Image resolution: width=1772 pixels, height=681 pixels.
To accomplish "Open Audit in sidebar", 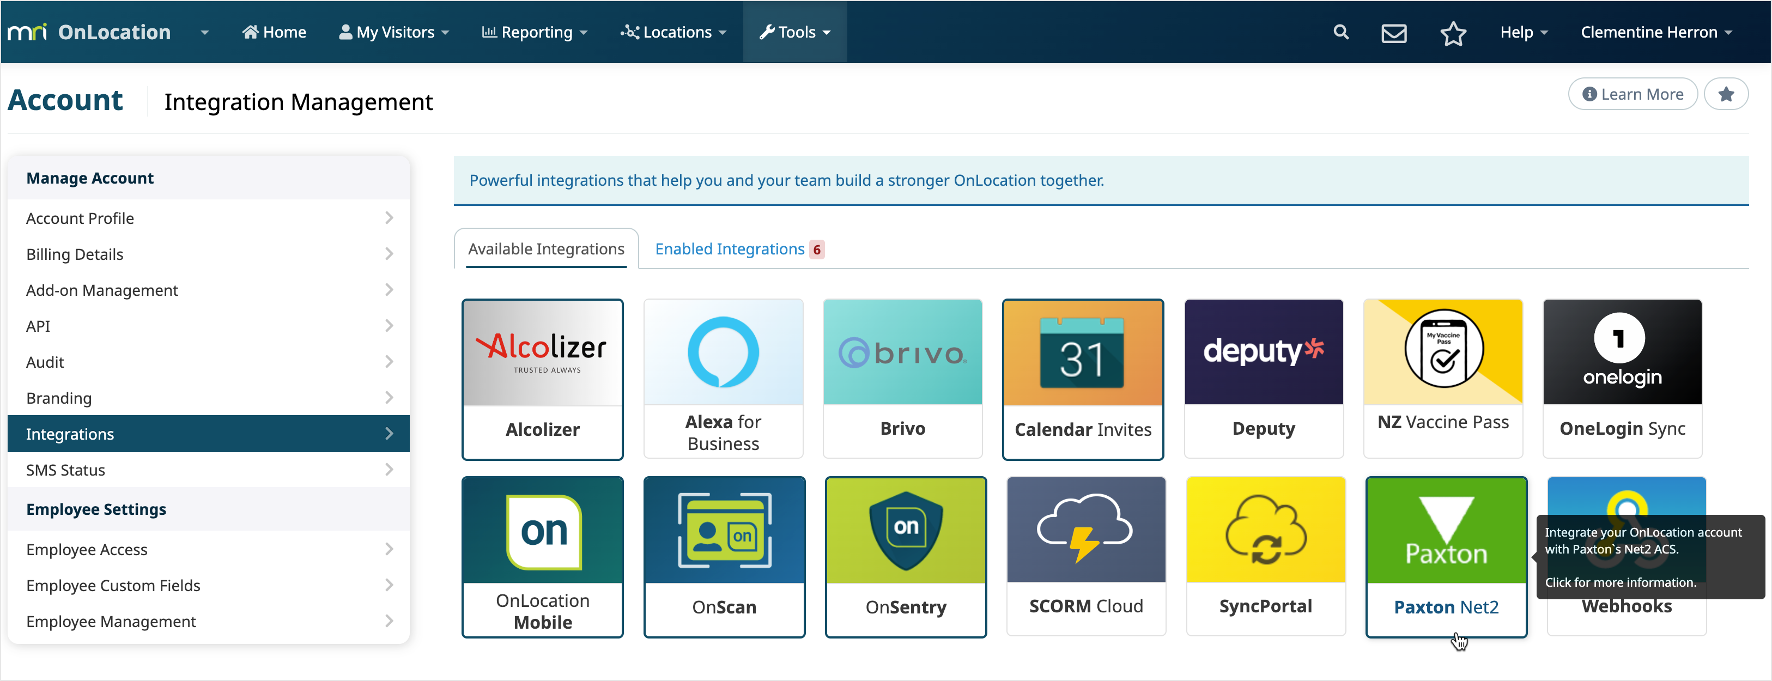I will click(209, 362).
